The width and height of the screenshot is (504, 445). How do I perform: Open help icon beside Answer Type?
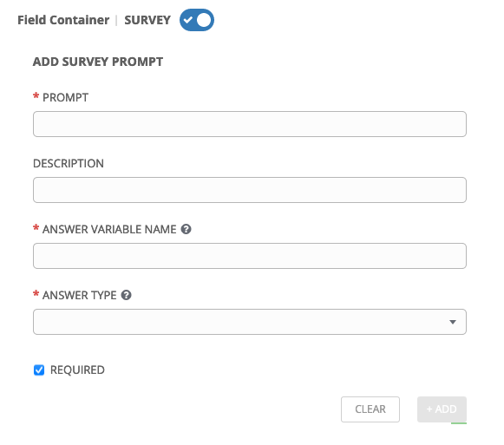click(x=126, y=295)
